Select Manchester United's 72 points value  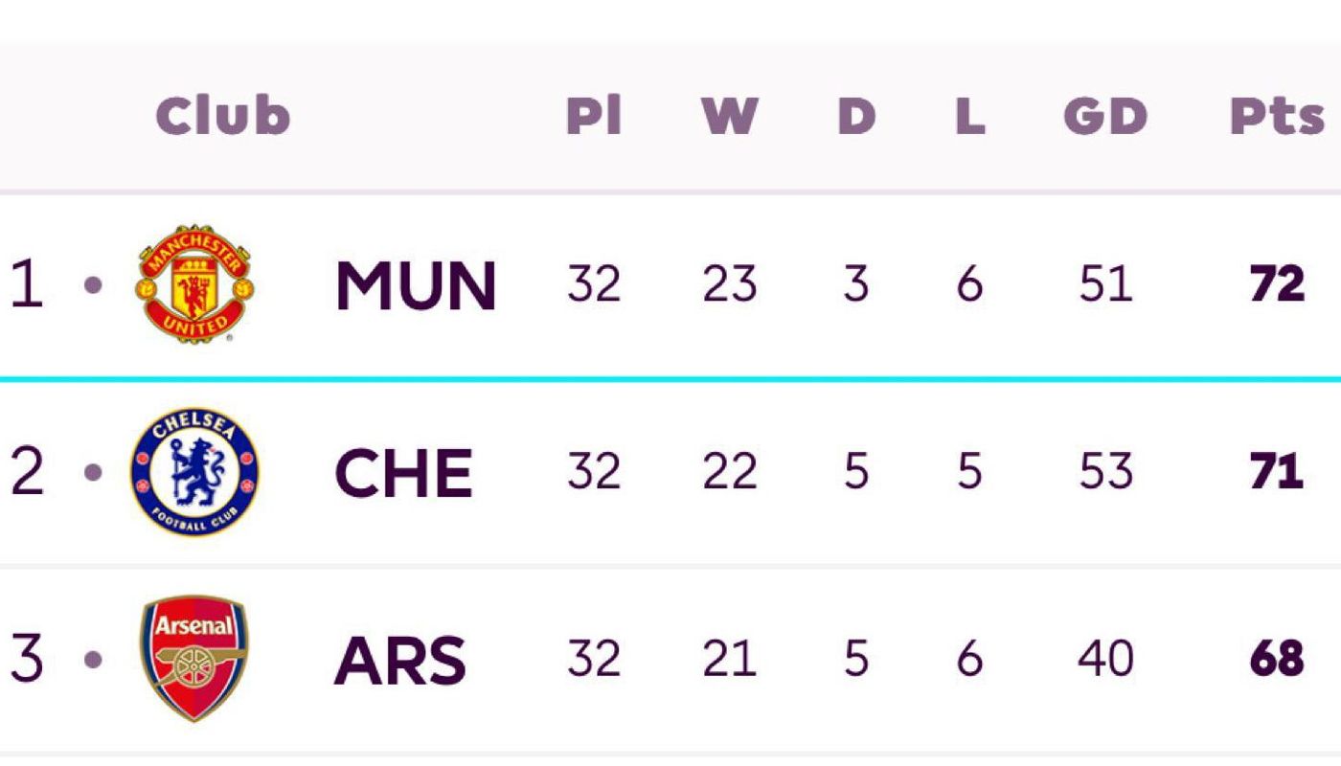(1277, 284)
